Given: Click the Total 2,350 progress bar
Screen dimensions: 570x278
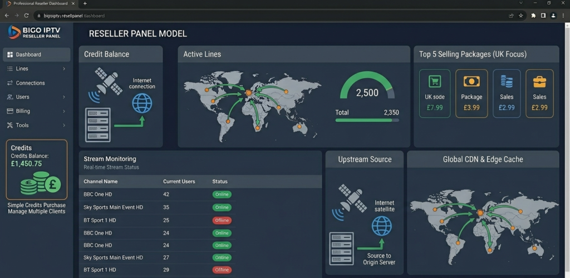Looking at the screenshot, I should click(x=367, y=120).
